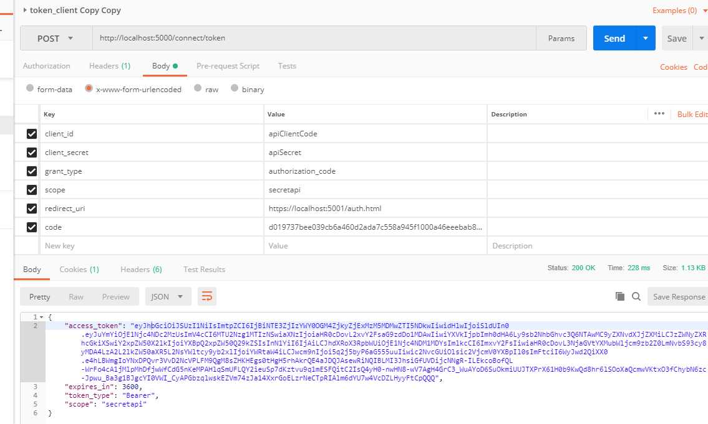Uncheck the client_secret parameter row

[x=32, y=153]
